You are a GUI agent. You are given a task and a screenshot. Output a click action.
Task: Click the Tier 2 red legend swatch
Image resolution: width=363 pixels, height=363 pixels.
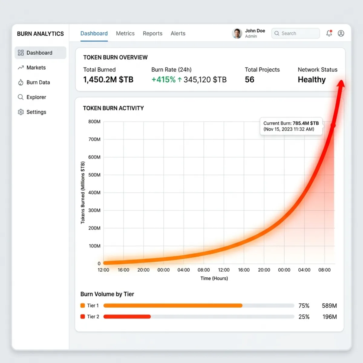[x=83, y=317]
